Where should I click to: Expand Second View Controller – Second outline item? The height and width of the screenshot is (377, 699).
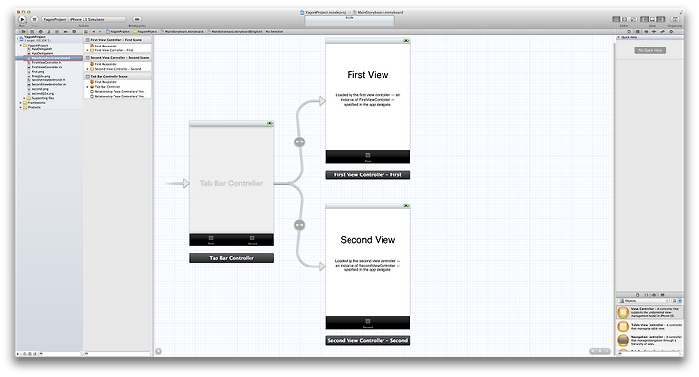tap(87, 69)
